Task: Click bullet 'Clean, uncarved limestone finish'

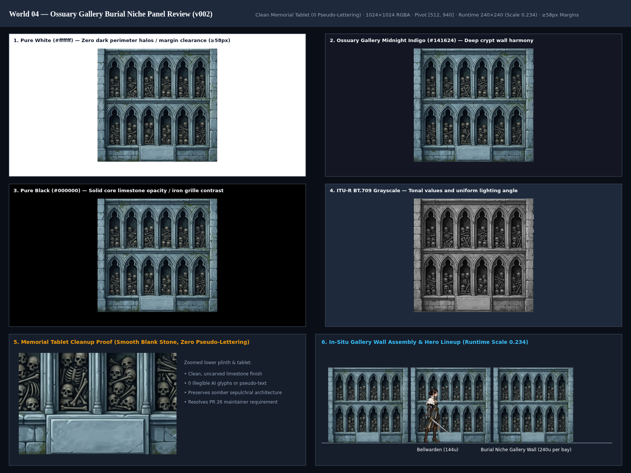Action: click(x=223, y=374)
